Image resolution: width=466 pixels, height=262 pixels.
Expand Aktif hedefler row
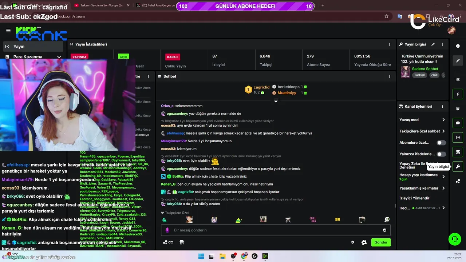click(422, 208)
